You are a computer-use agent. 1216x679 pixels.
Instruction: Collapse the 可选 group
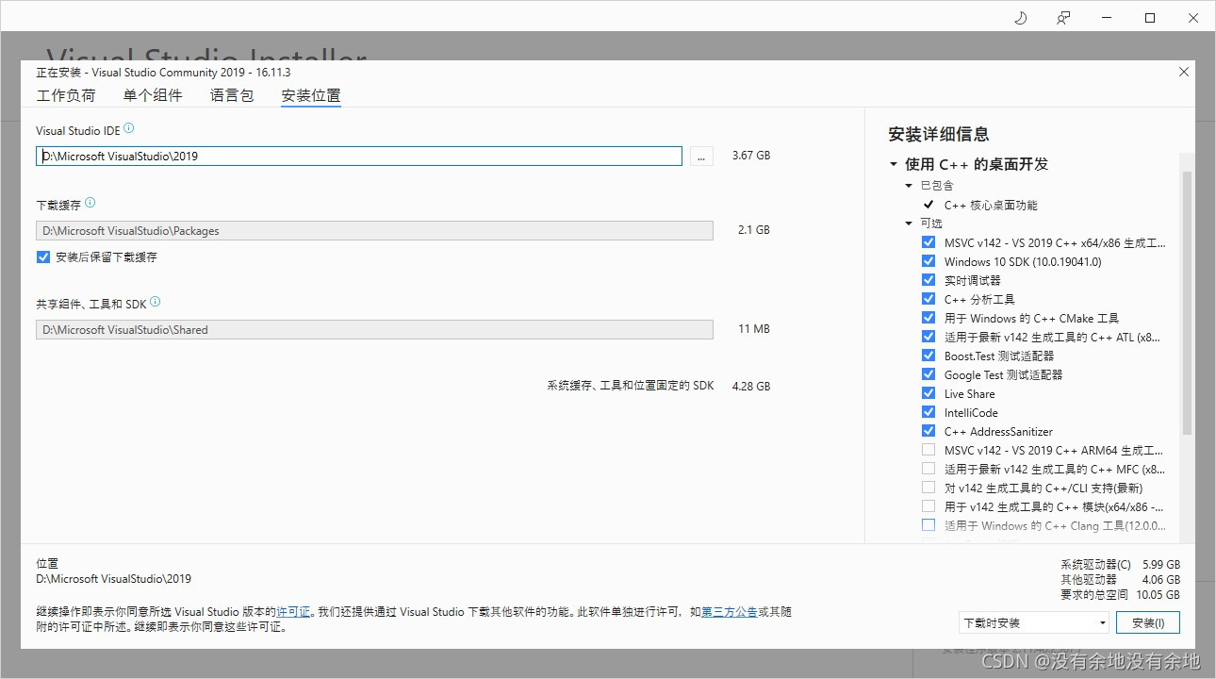click(909, 224)
